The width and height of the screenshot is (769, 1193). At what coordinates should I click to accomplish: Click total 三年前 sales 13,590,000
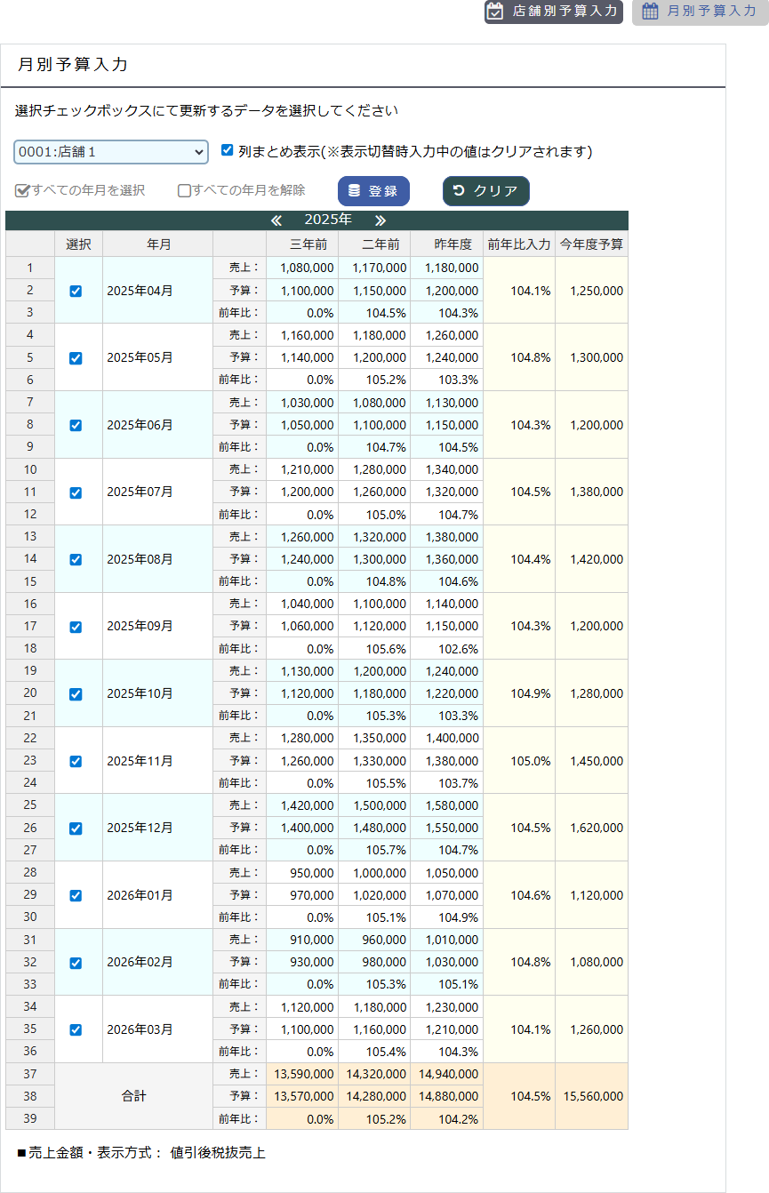[302, 1074]
